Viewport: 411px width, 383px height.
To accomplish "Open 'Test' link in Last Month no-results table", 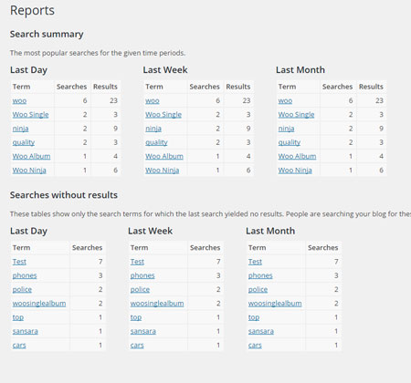I will click(255, 262).
